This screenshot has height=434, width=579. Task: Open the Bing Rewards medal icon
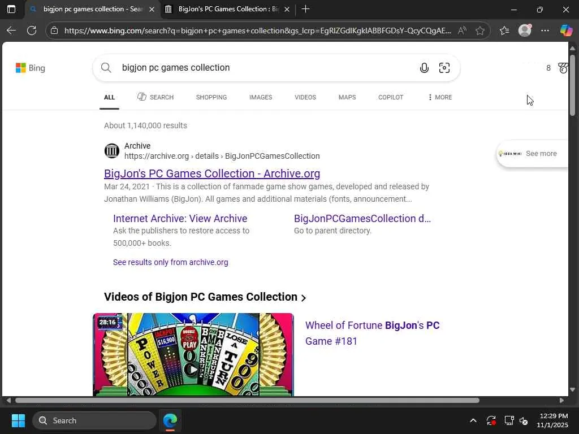(563, 68)
